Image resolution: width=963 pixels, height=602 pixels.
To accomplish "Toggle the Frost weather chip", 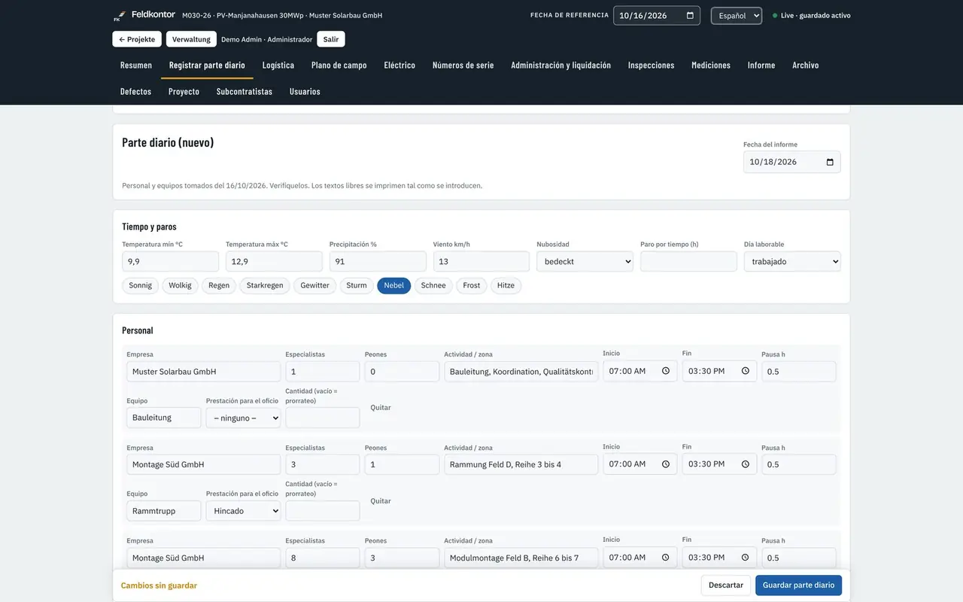I will pyautogui.click(x=472, y=286).
